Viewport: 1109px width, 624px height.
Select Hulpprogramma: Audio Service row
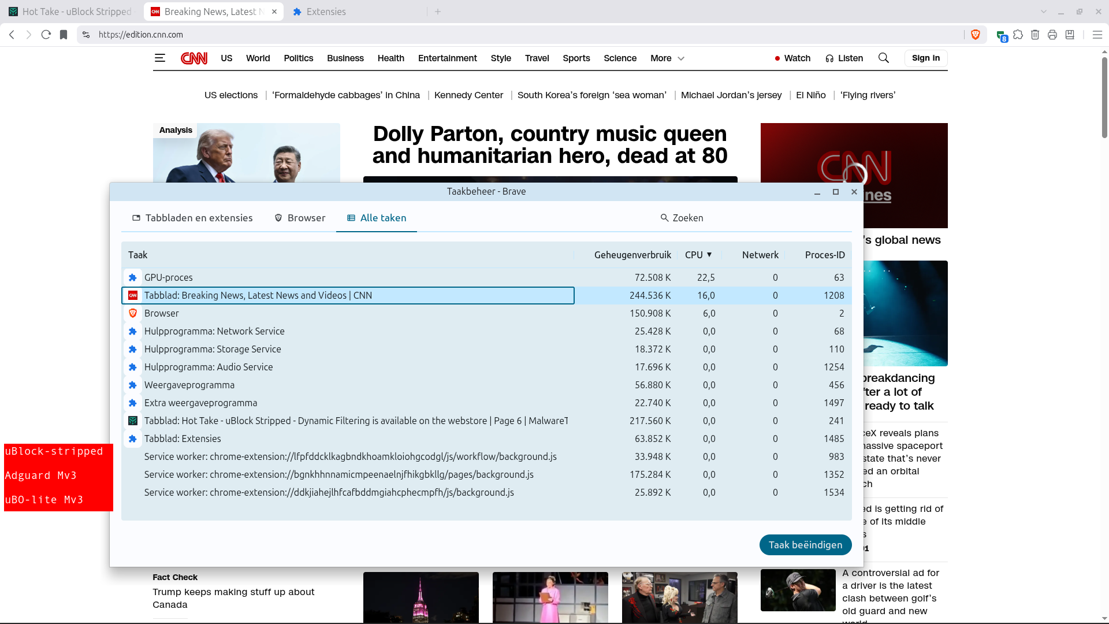tap(486, 367)
